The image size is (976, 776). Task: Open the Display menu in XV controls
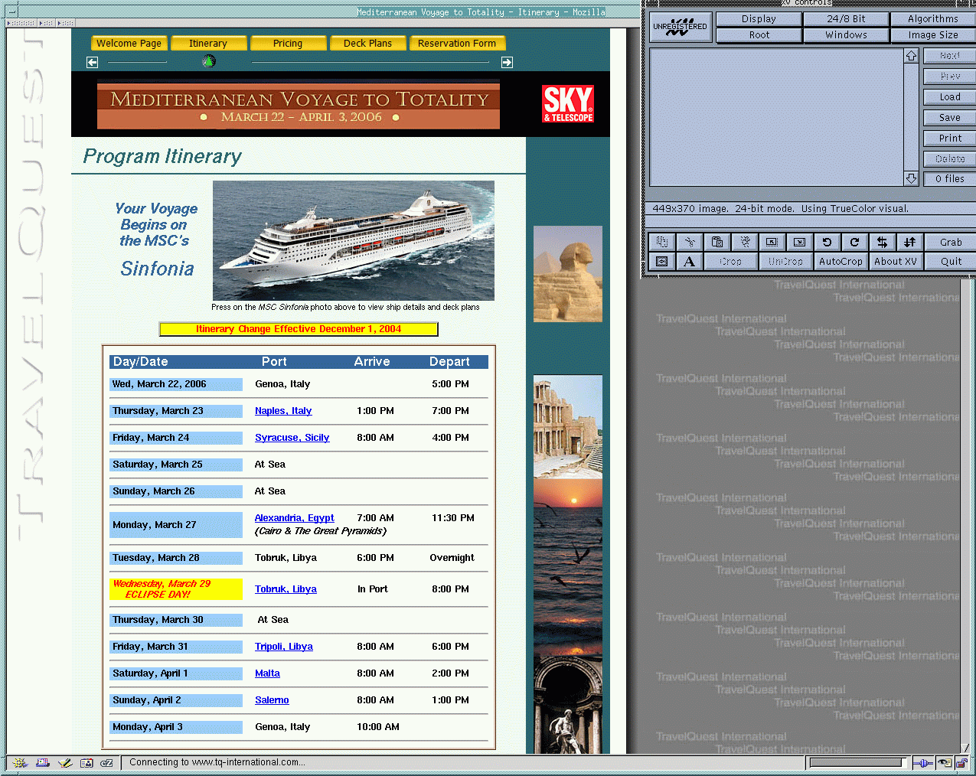click(x=759, y=19)
